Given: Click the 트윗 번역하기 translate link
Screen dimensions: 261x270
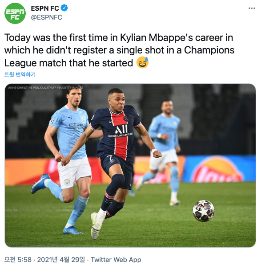Looking at the screenshot, I should click(x=20, y=74).
